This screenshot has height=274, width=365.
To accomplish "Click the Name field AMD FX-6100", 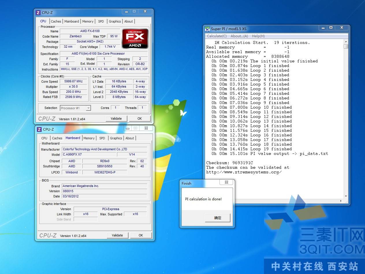I will click(x=90, y=31).
